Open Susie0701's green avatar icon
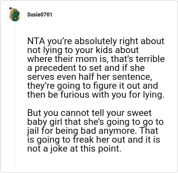This screenshot has height=173, width=178. (x=14, y=14)
